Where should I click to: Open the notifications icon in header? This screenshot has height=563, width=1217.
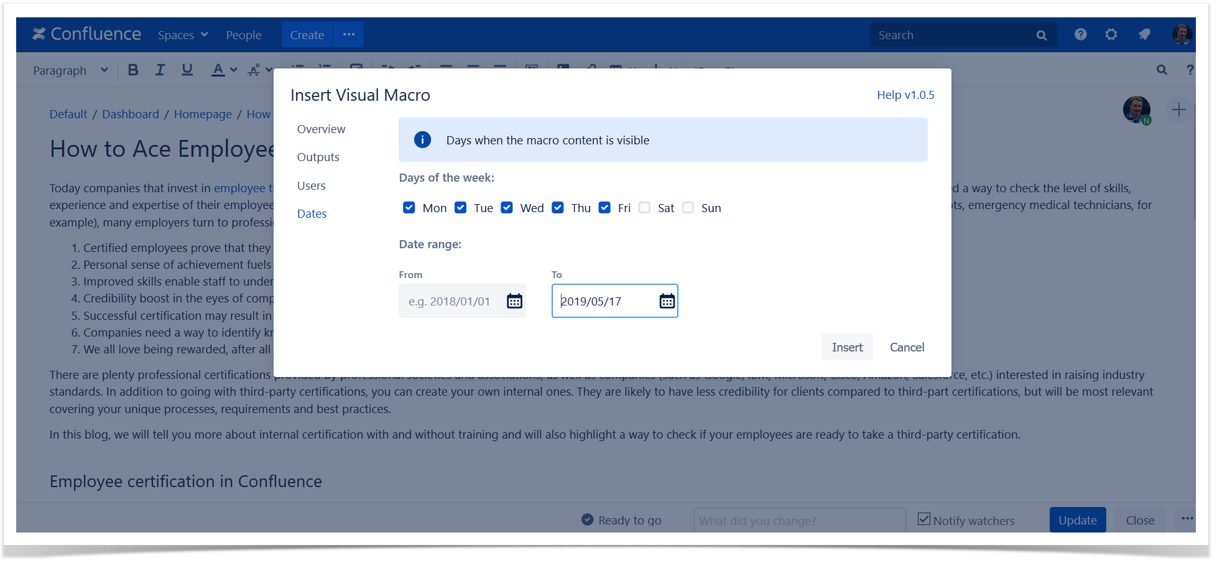[1144, 35]
